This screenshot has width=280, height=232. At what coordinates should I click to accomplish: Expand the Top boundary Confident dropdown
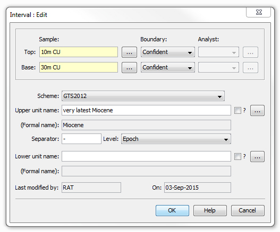click(x=168, y=52)
